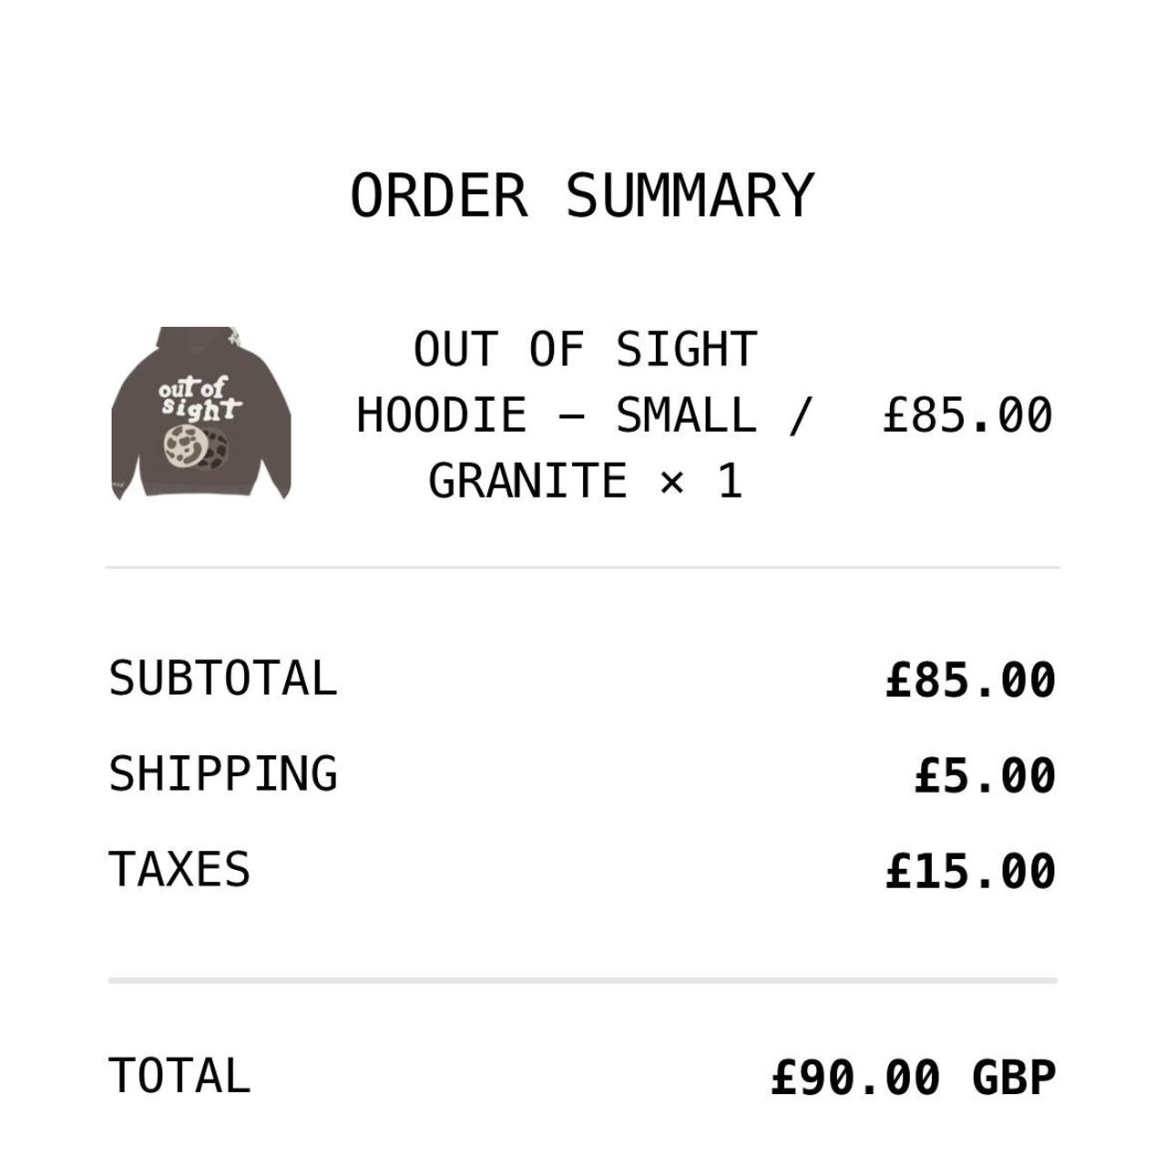This screenshot has width=1166, height=1166.
Task: Open the Out of Sight hoodie thumbnail
Action: (200, 413)
